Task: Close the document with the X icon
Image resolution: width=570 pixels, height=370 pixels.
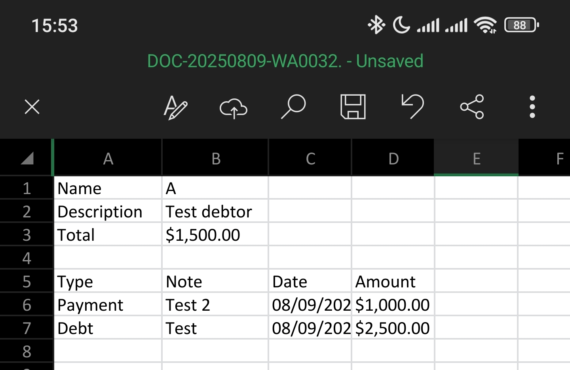Action: [x=32, y=107]
